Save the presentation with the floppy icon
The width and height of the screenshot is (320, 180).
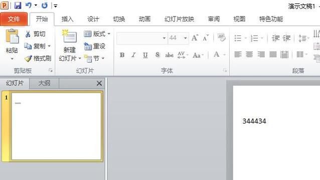pos(18,5)
